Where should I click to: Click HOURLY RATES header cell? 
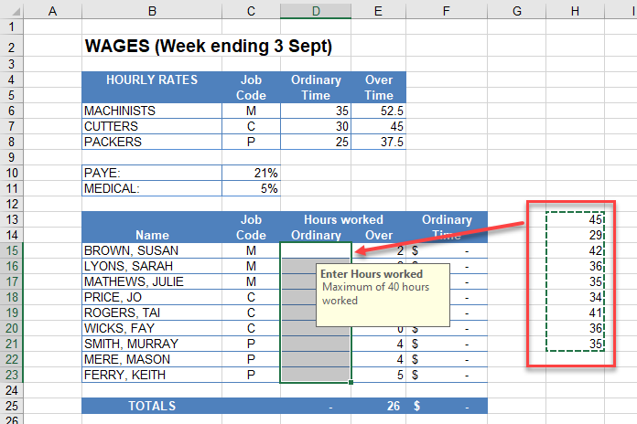point(151,80)
